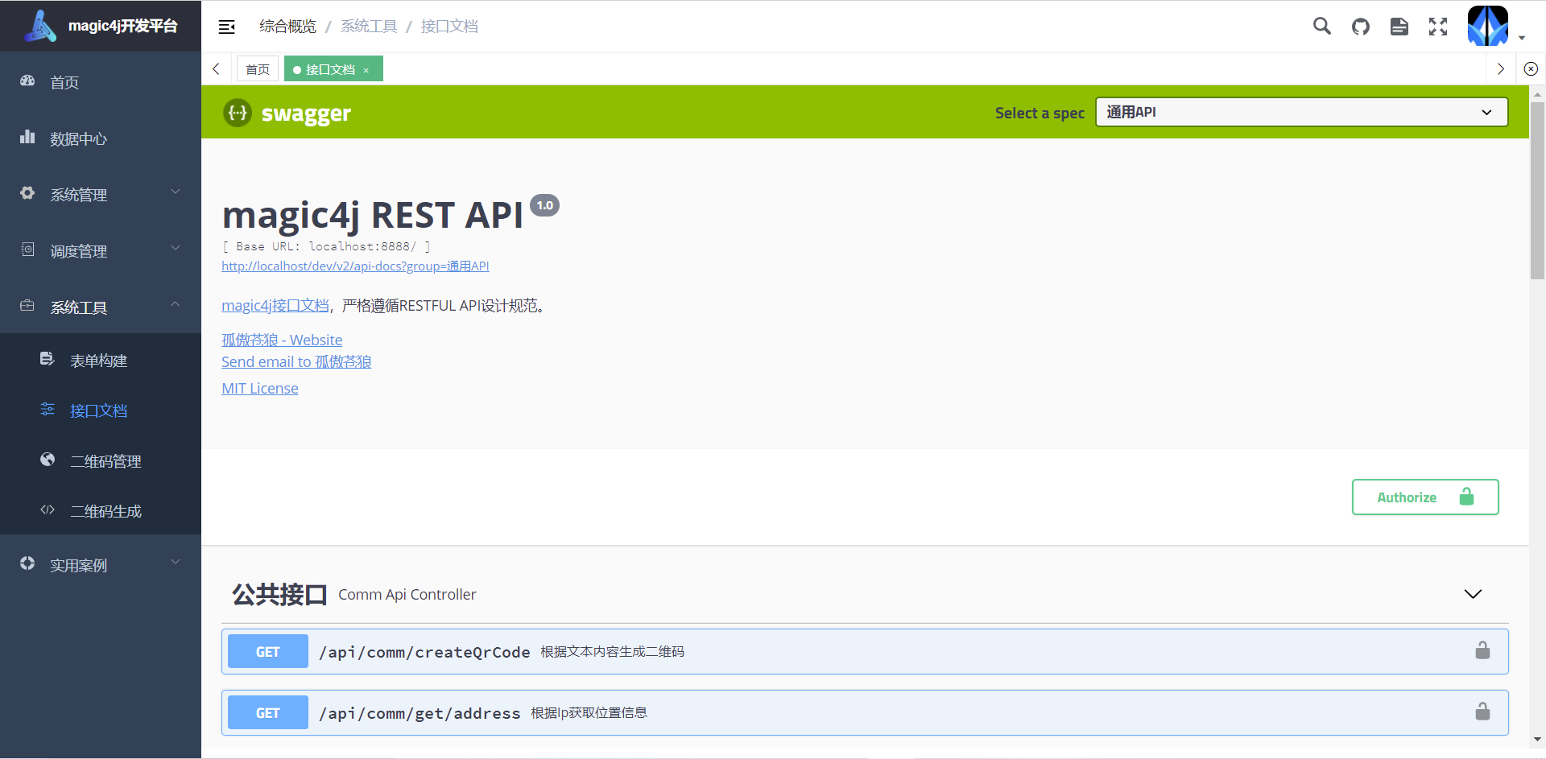
Task: Click the close-all-tabs circle icon
Action: coord(1531,69)
